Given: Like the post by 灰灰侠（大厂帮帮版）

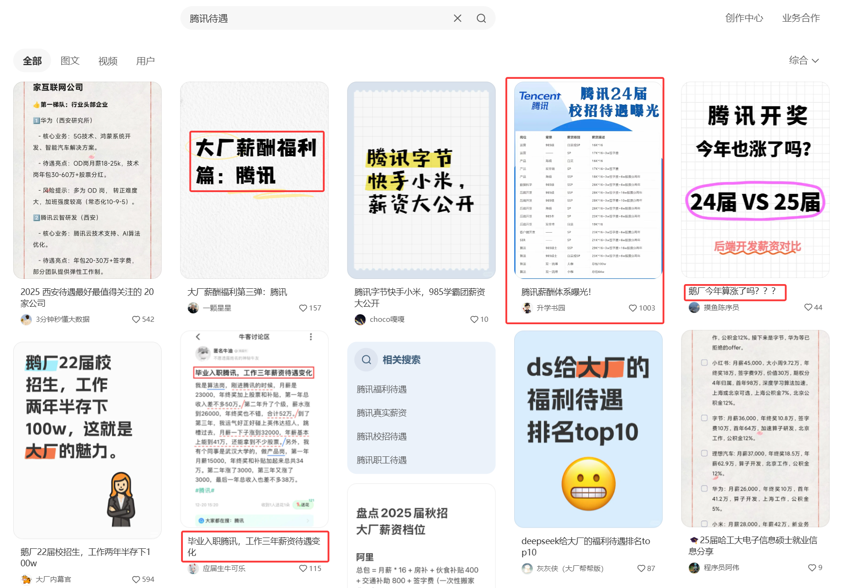Looking at the screenshot, I should (x=641, y=568).
